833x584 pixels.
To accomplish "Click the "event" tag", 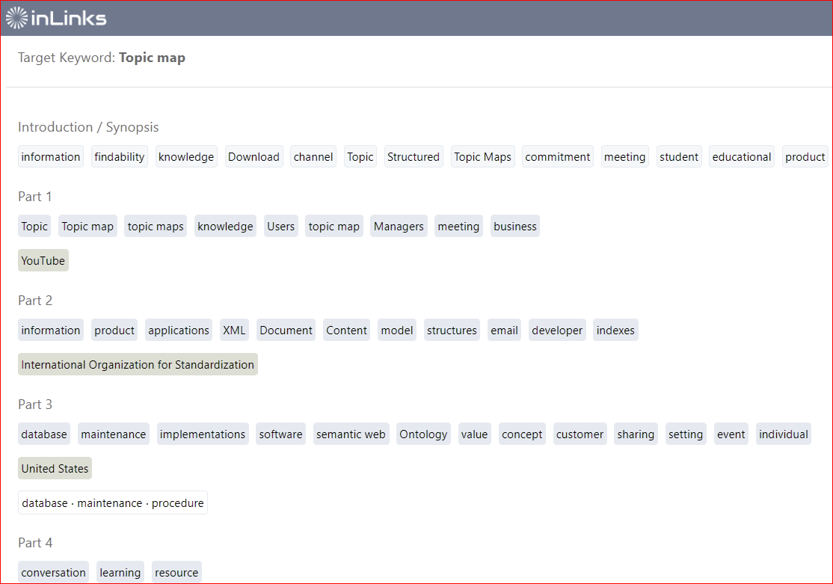I will (731, 434).
